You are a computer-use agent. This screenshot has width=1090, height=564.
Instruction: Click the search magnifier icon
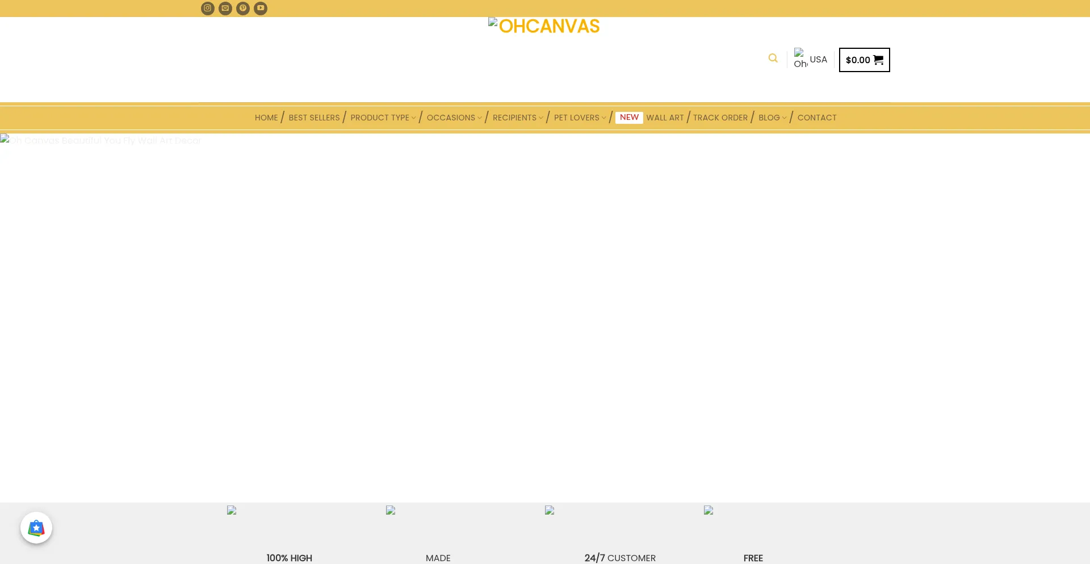click(773, 59)
